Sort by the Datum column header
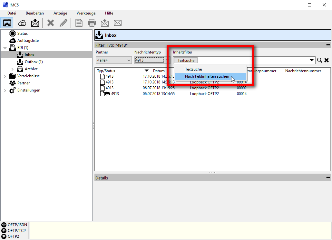Image resolution: width=332 pixels, height=240 pixels. tap(159, 71)
